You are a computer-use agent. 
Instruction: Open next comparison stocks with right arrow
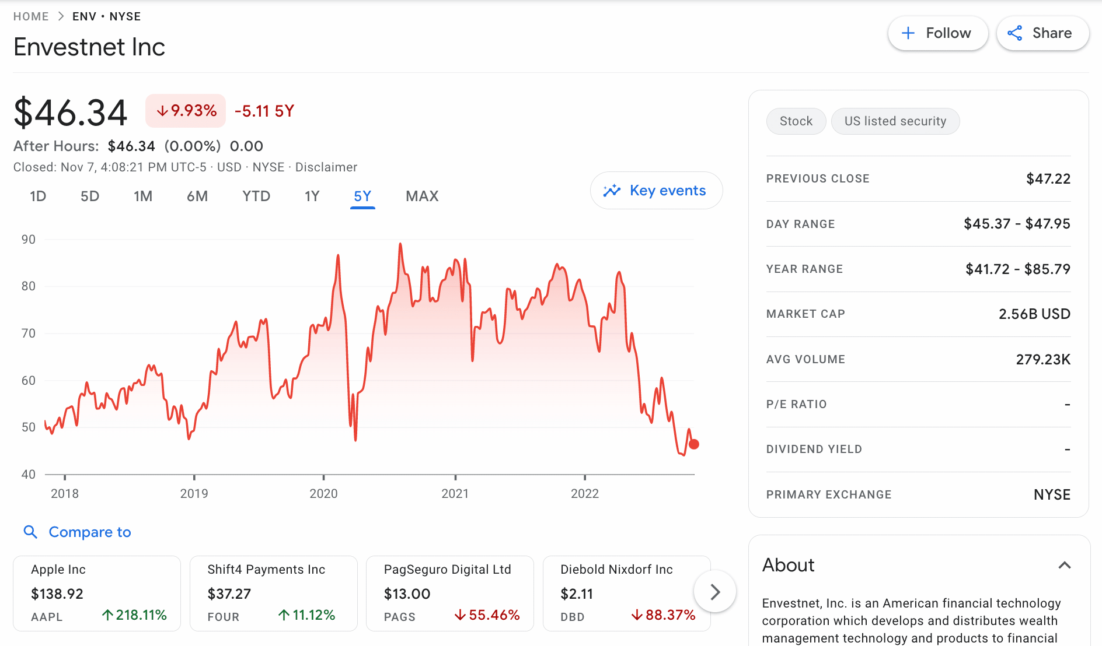[x=715, y=592]
